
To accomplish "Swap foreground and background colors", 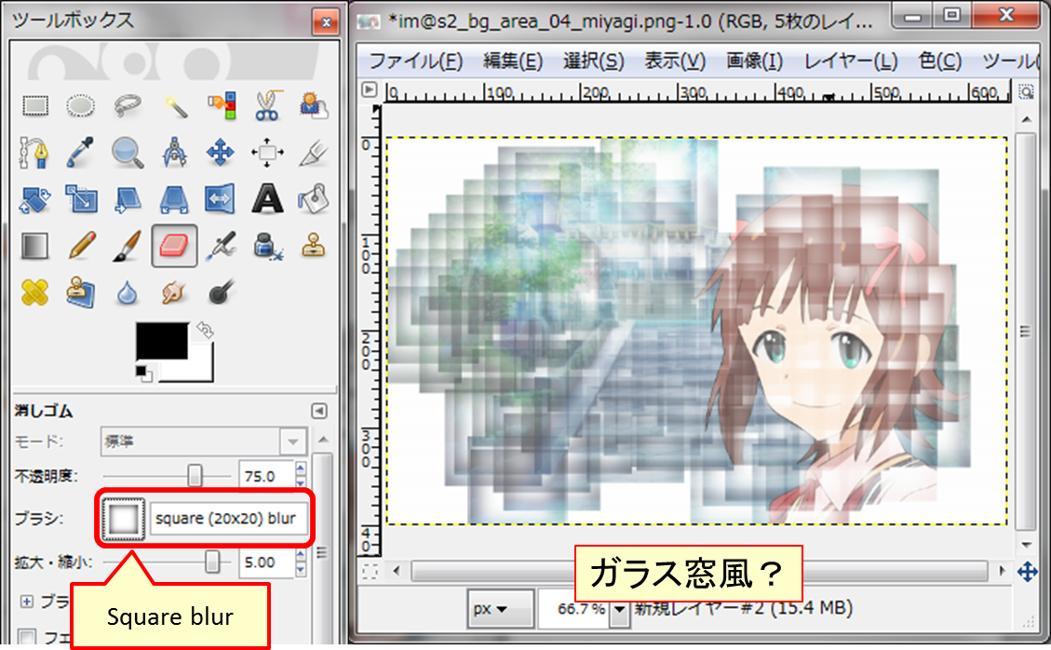I will click(x=205, y=330).
